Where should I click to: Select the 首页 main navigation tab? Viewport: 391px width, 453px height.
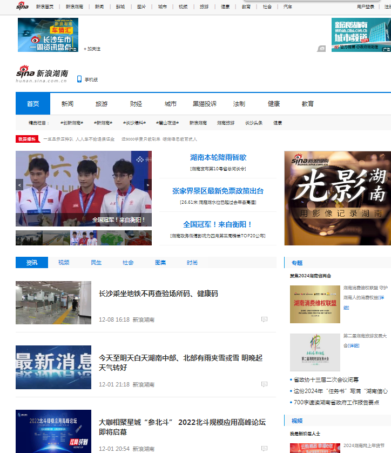[33, 104]
